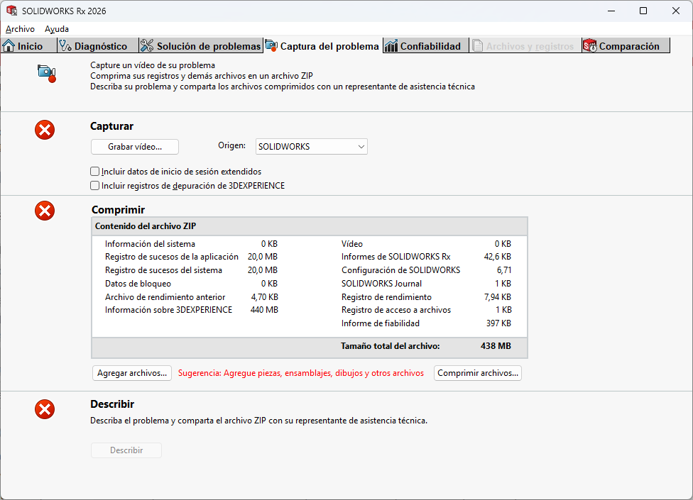Click Registro de sucesos de la aplicación
The height and width of the screenshot is (500, 693).
point(172,257)
